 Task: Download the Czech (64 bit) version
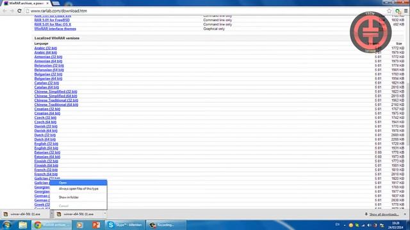point(45,122)
